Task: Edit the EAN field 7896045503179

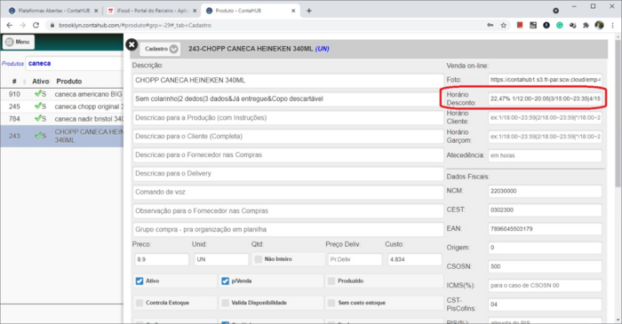Action: [545, 229]
